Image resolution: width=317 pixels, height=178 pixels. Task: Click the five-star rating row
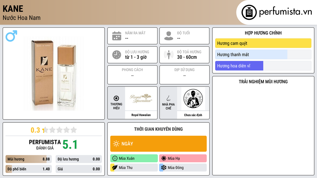60,130
